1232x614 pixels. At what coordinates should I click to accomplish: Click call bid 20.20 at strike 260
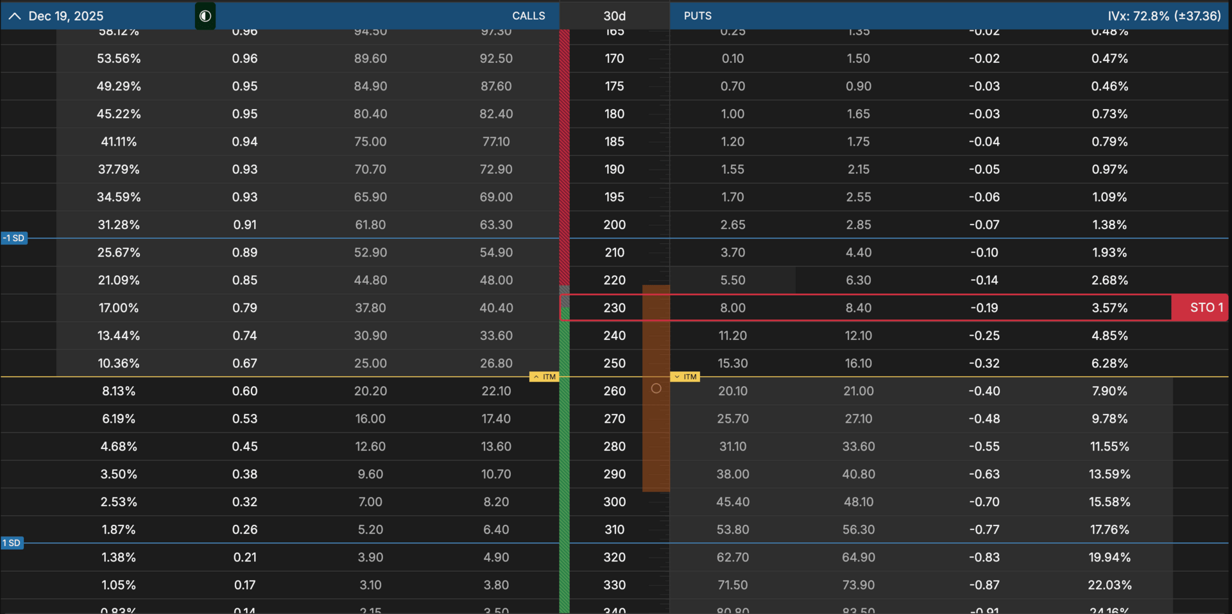click(x=370, y=391)
